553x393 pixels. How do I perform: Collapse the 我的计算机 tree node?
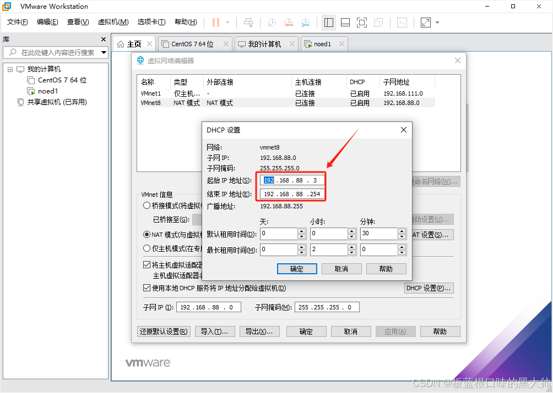click(x=10, y=69)
